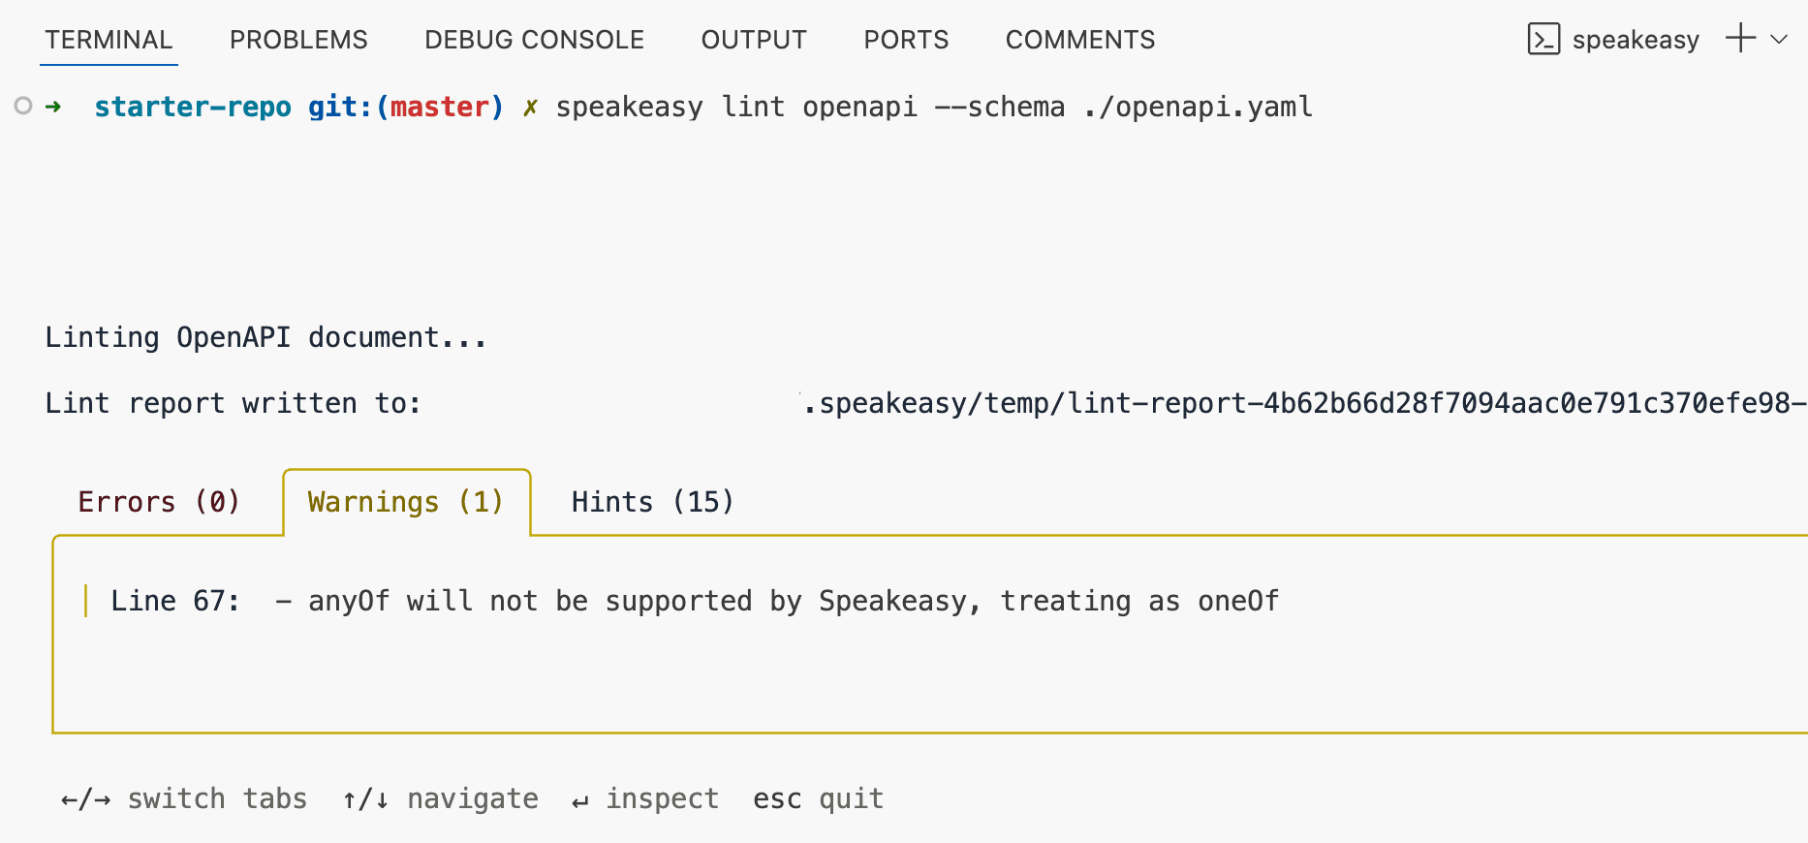Click the ./openapi.yaml path in command
This screenshot has width=1808, height=843.
[x=1198, y=108]
